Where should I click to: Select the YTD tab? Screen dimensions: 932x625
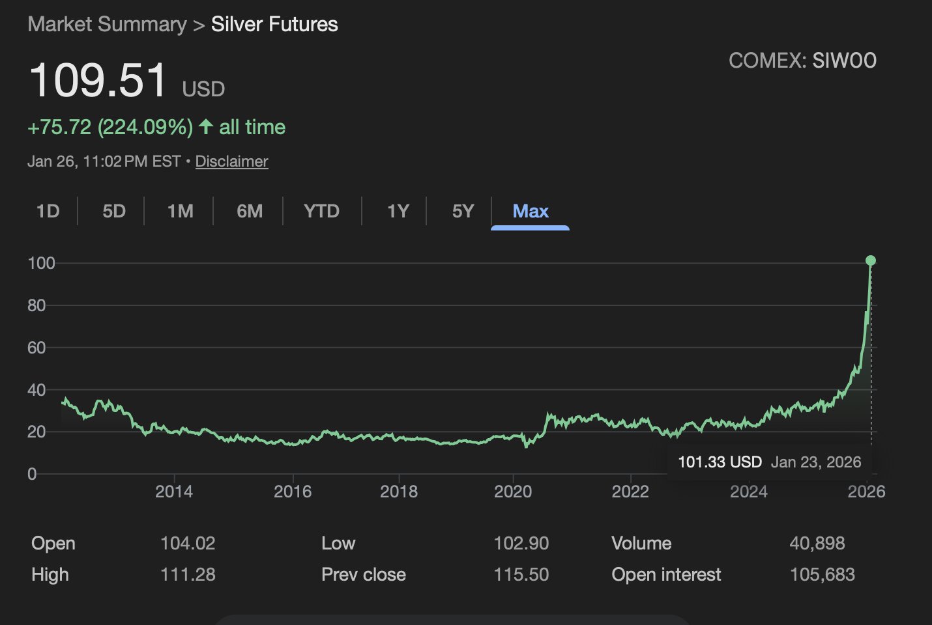tap(321, 212)
